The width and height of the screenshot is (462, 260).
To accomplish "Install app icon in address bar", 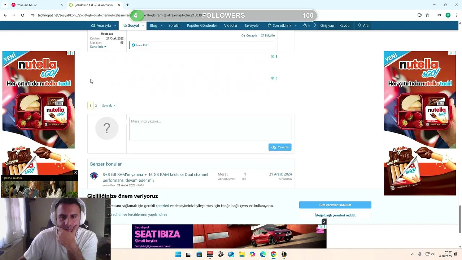I will coord(419,15).
